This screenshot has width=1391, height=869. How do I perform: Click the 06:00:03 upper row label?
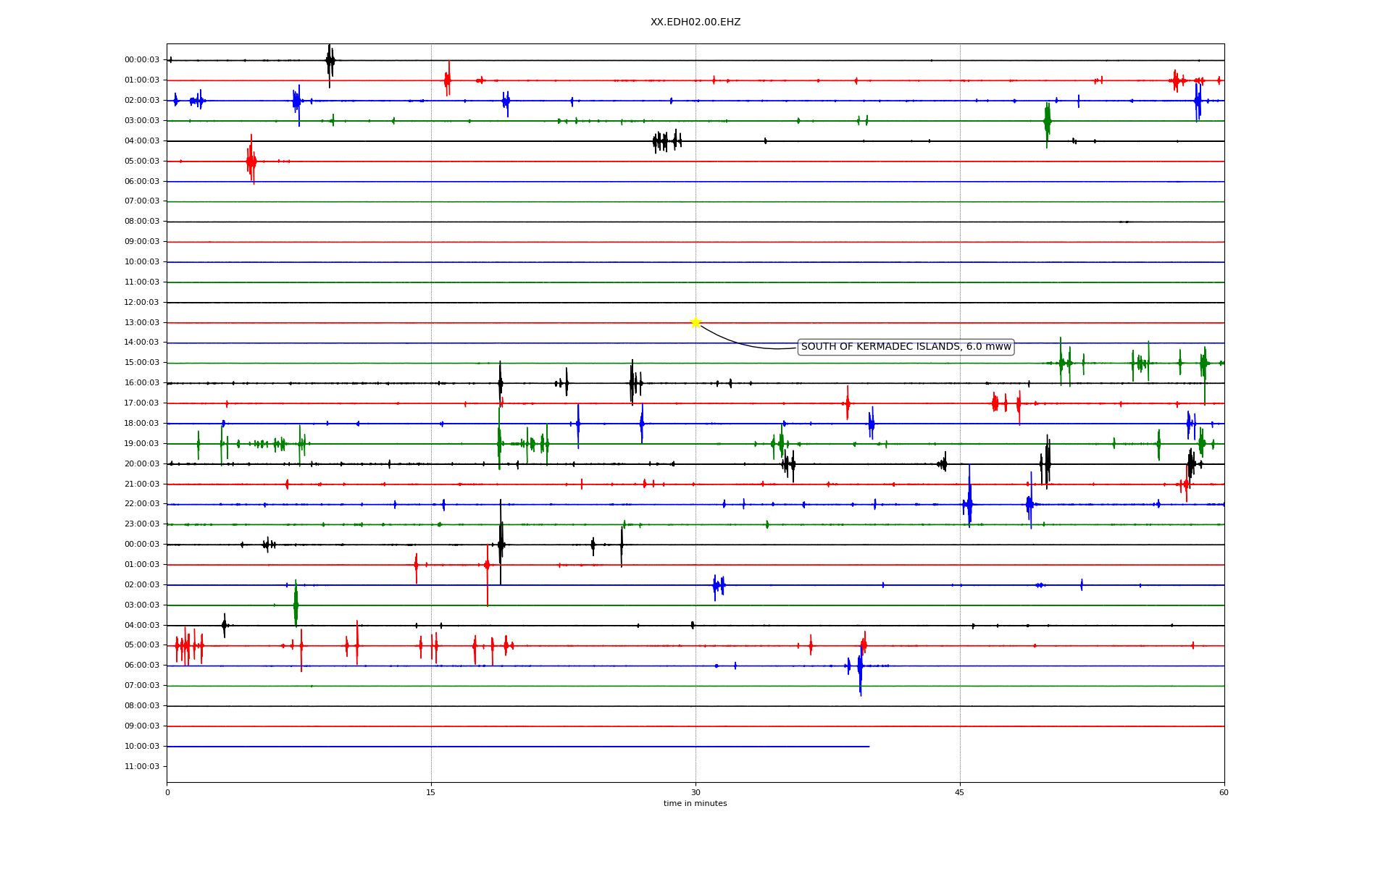pyautogui.click(x=141, y=181)
